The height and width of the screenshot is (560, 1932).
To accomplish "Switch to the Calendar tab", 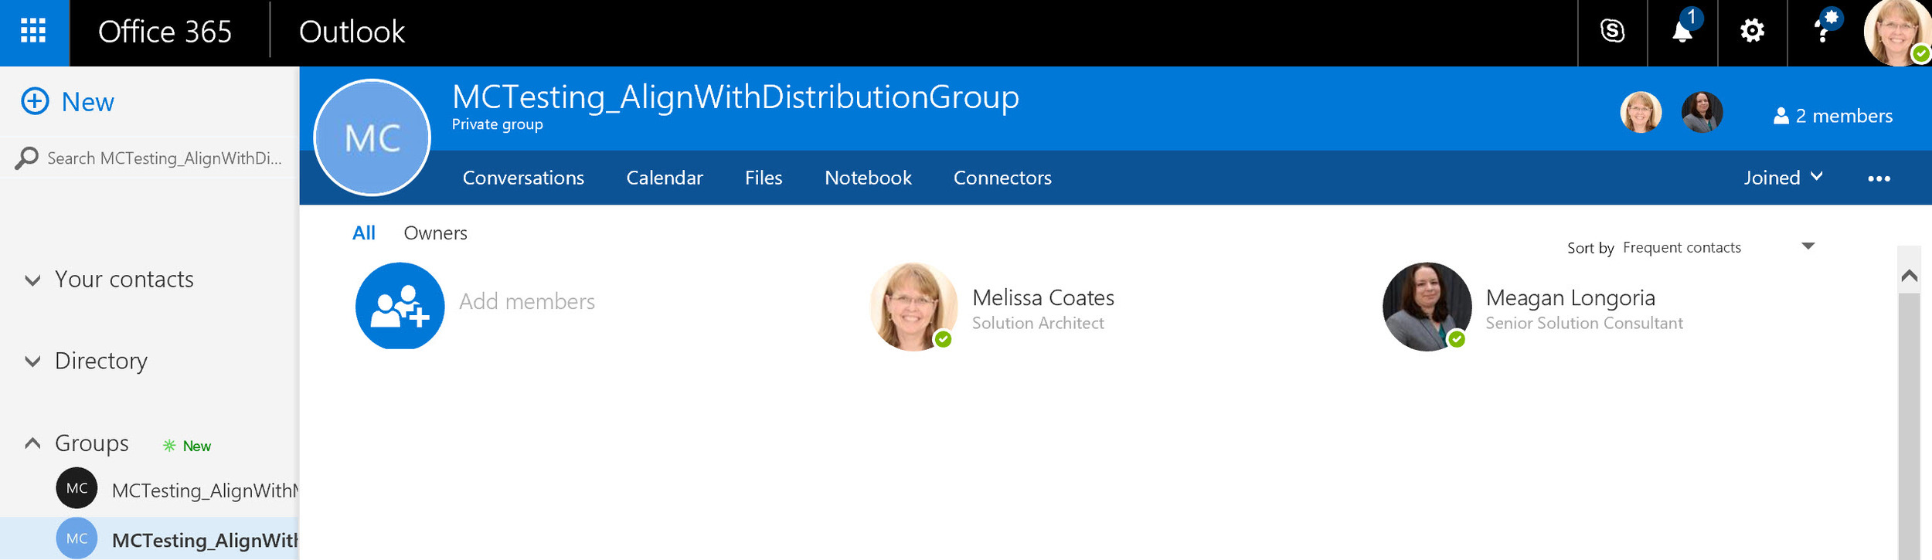I will [x=664, y=178].
